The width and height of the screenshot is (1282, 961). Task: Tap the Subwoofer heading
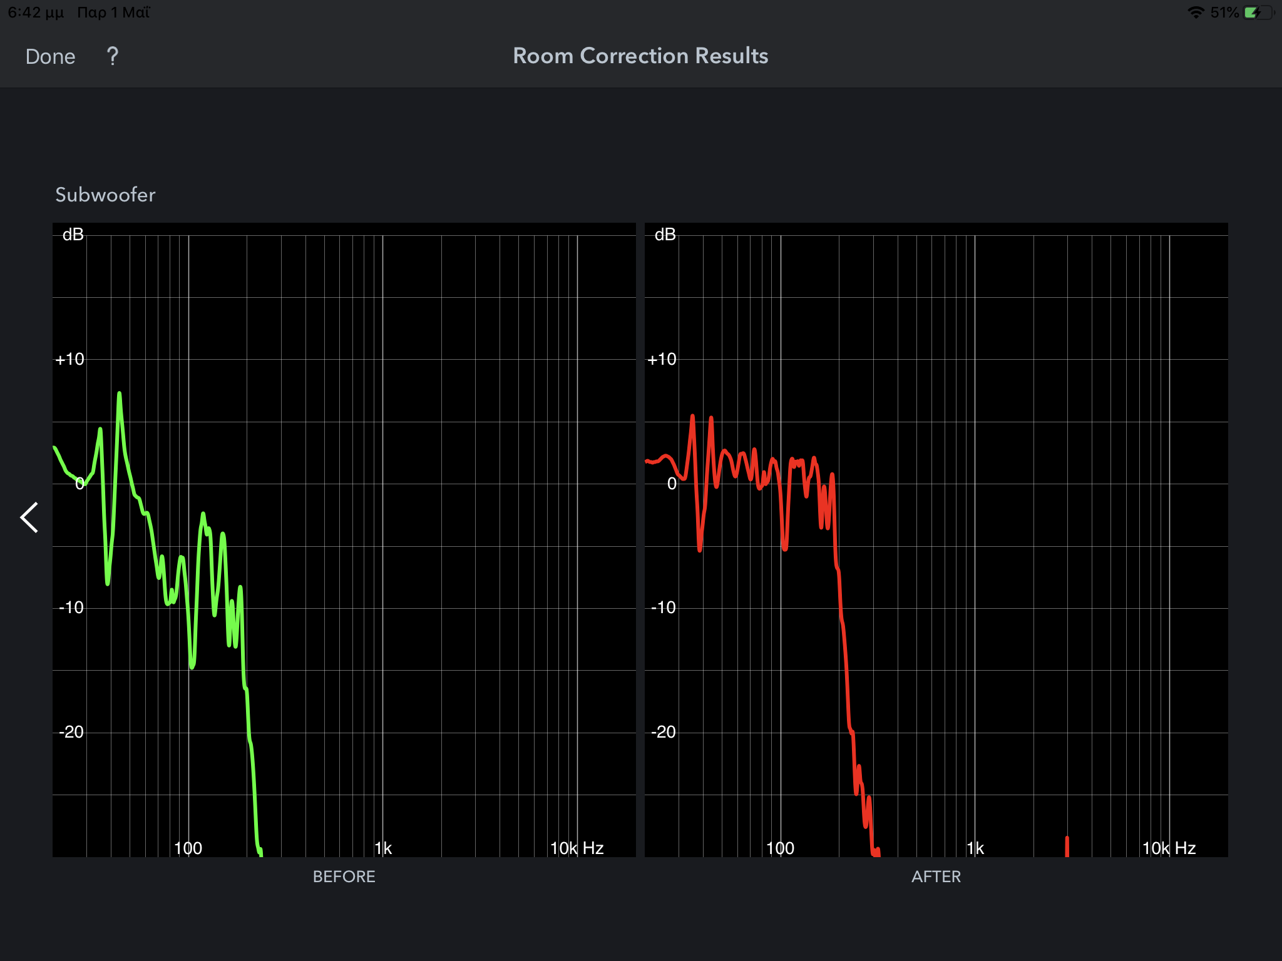105,195
